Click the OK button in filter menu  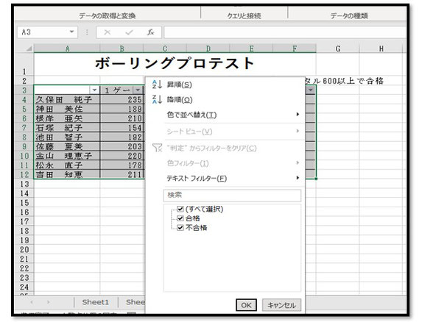tap(246, 305)
